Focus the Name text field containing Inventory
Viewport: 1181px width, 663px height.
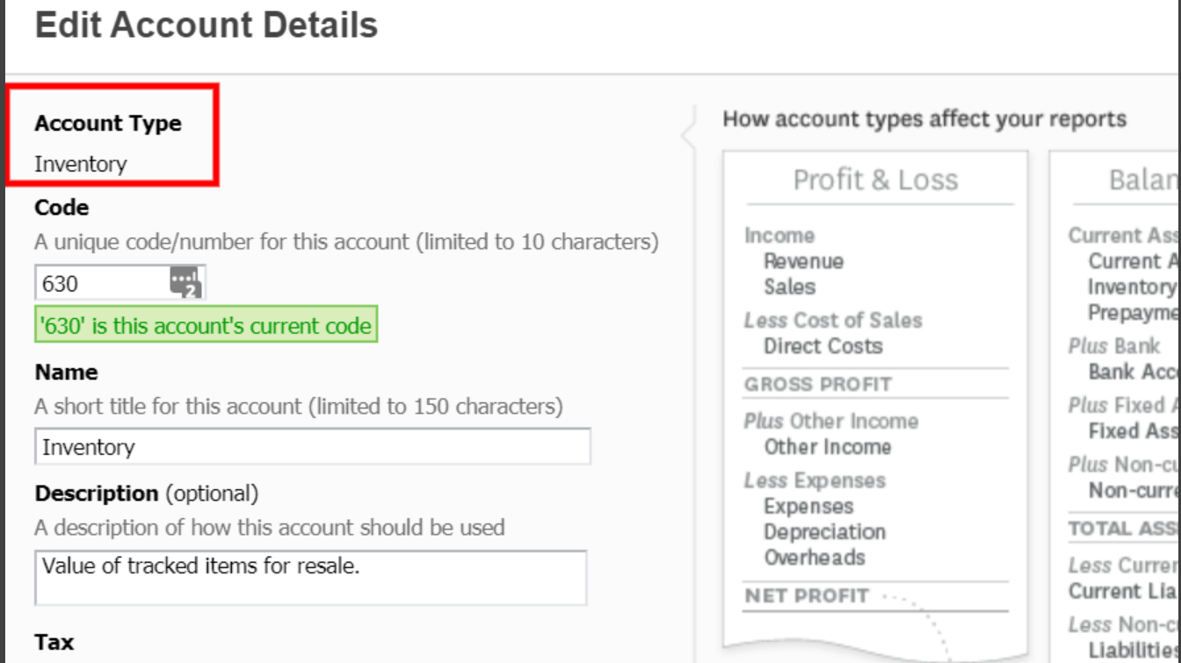[312, 447]
